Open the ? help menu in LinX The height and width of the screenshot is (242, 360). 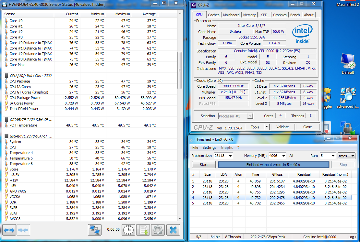(238, 148)
